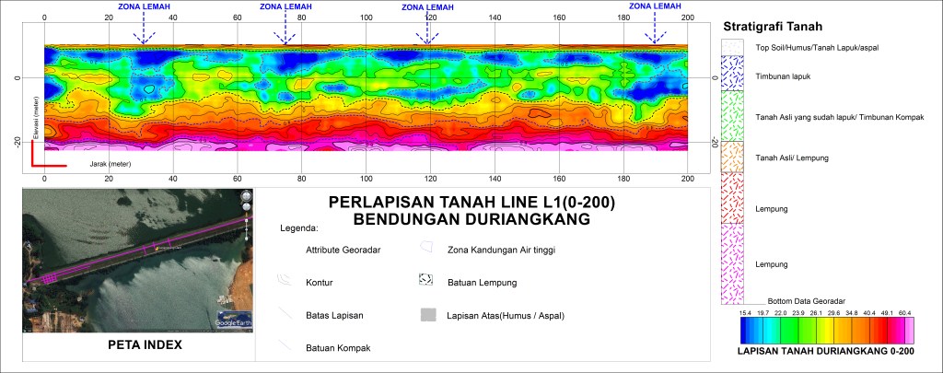Click 'Lempung' label beside the magenta swatch
The width and height of the screenshot is (943, 373).
pos(772,264)
